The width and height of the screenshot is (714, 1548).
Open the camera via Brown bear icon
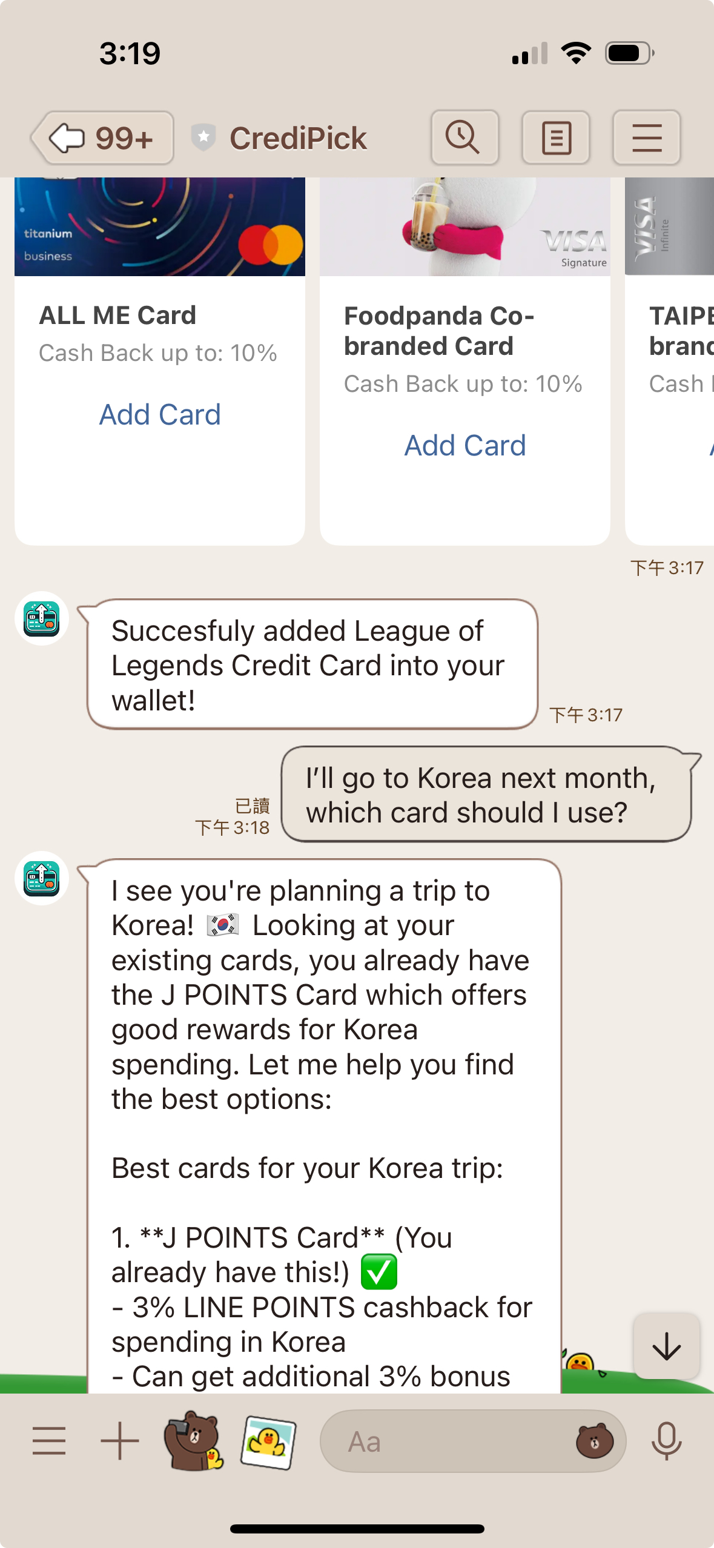click(192, 1440)
